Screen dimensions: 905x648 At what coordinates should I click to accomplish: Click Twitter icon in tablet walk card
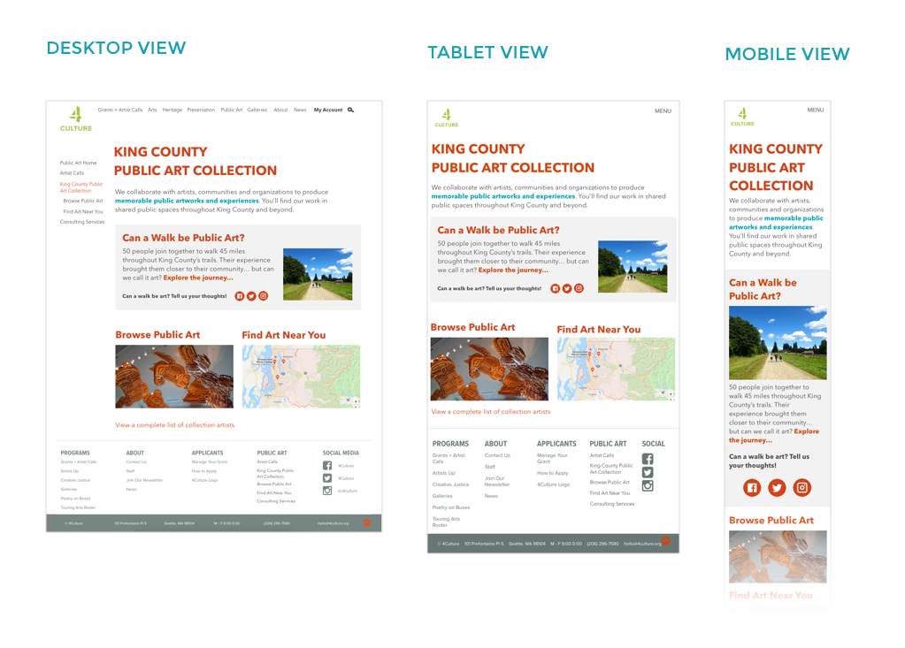coord(567,288)
